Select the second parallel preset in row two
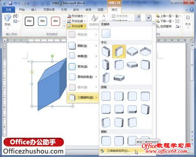The height and width of the screenshot is (157, 196). (x=119, y=65)
